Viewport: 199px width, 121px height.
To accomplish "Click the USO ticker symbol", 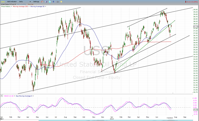I will 3,2.
